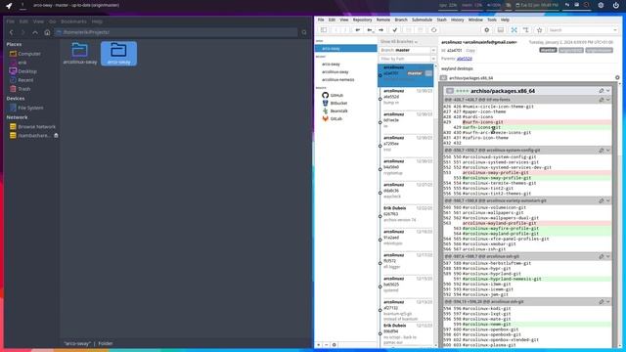Open Browse Network in sidebar
This screenshot has width=626, height=352.
click(x=37, y=127)
